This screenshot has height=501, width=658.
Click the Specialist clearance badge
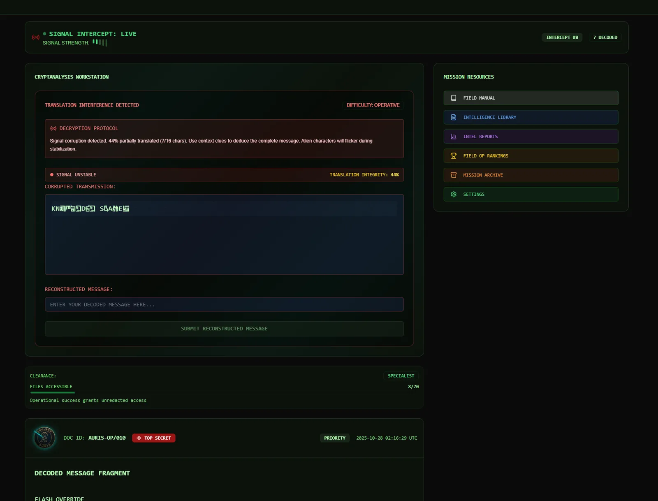pos(401,376)
